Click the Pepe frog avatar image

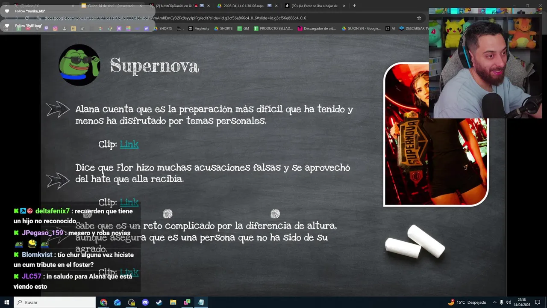pos(79,65)
